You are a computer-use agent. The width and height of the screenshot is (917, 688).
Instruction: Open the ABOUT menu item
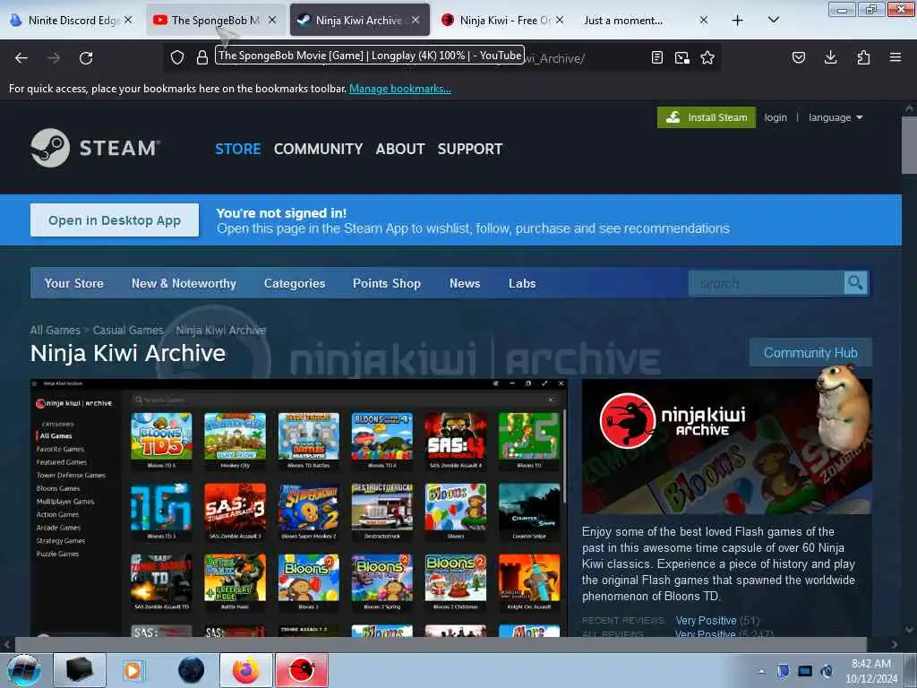[400, 150]
